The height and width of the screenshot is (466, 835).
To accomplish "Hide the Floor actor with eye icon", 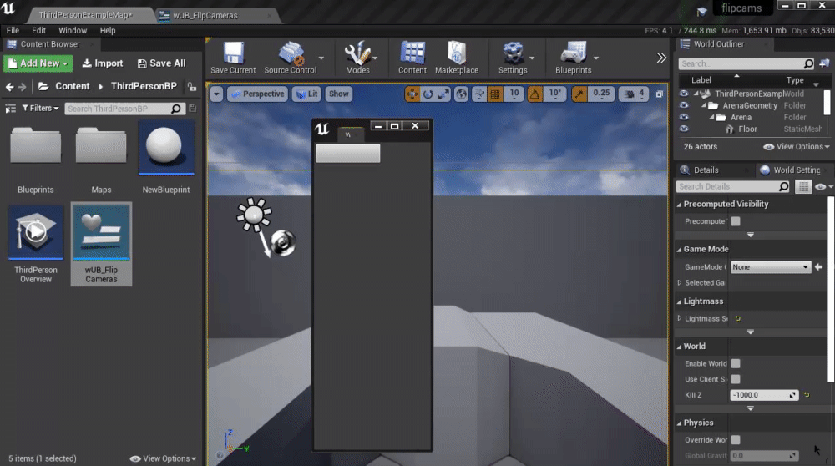I will pyautogui.click(x=684, y=129).
